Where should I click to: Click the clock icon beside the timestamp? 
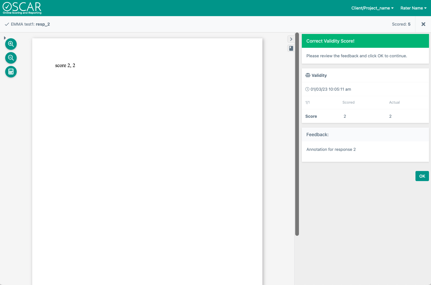pyautogui.click(x=307, y=89)
